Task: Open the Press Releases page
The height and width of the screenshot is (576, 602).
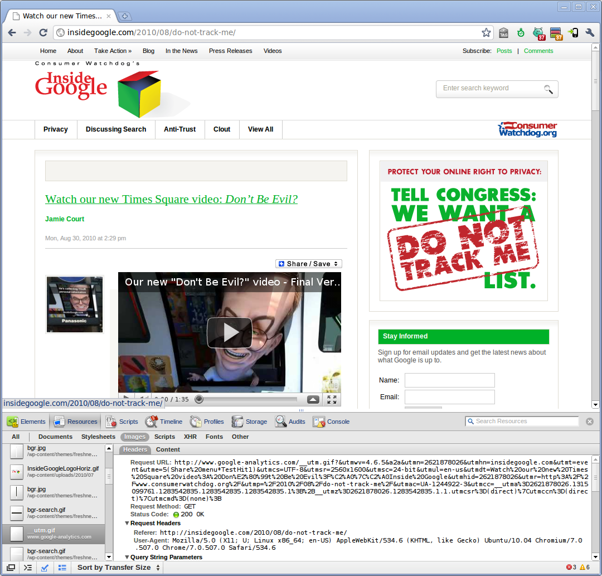Action: [230, 51]
